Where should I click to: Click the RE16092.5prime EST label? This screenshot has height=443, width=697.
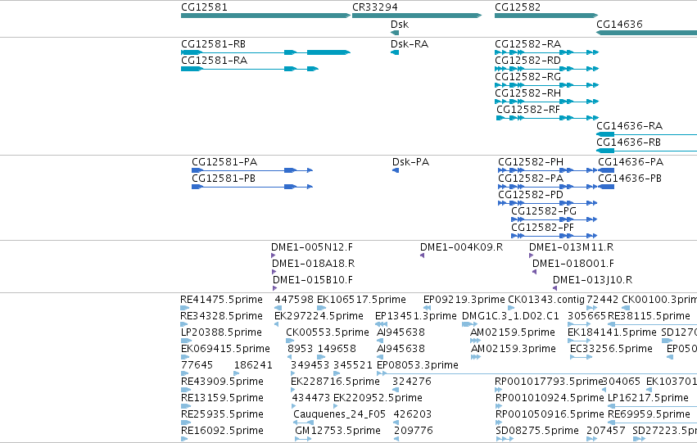pyautogui.click(x=222, y=431)
